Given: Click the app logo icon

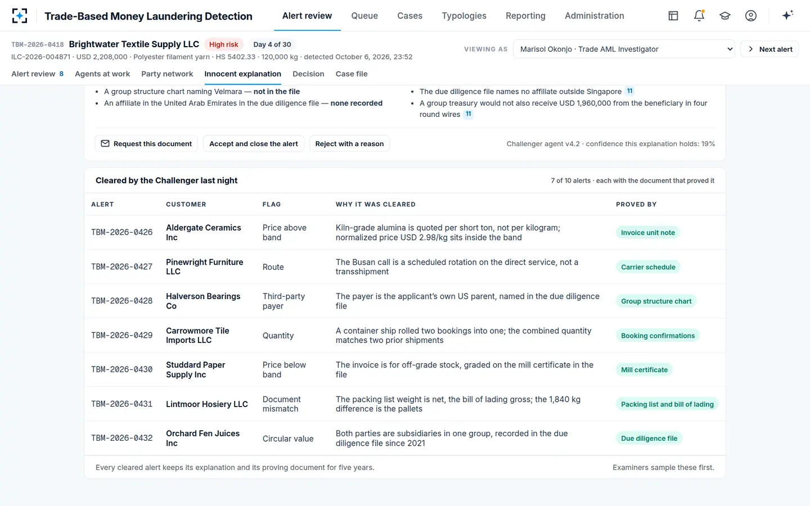Looking at the screenshot, I should click(20, 16).
